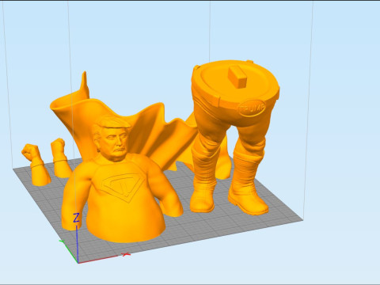Click the chest shield emblem on torso
The image size is (380, 285).
pyautogui.click(x=123, y=188)
